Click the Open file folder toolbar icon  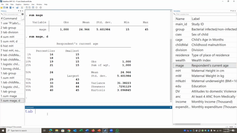point(1,7)
